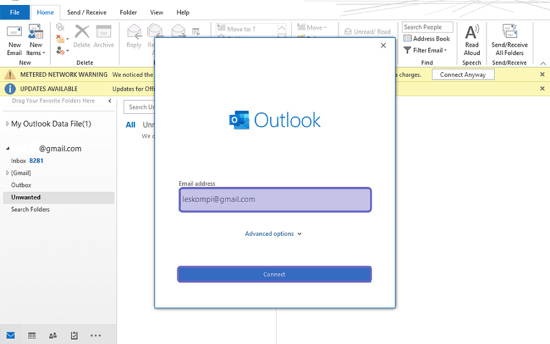Click the Archive ribbon icon
The width and height of the screenshot is (550, 344).
coord(104,36)
